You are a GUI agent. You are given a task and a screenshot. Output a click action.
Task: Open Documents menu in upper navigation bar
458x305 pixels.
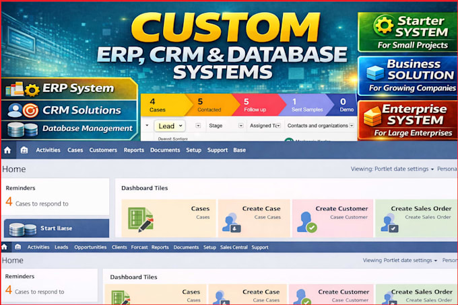165,150
